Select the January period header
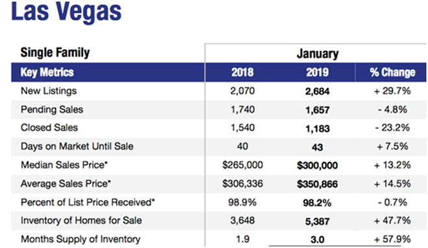 (318, 54)
